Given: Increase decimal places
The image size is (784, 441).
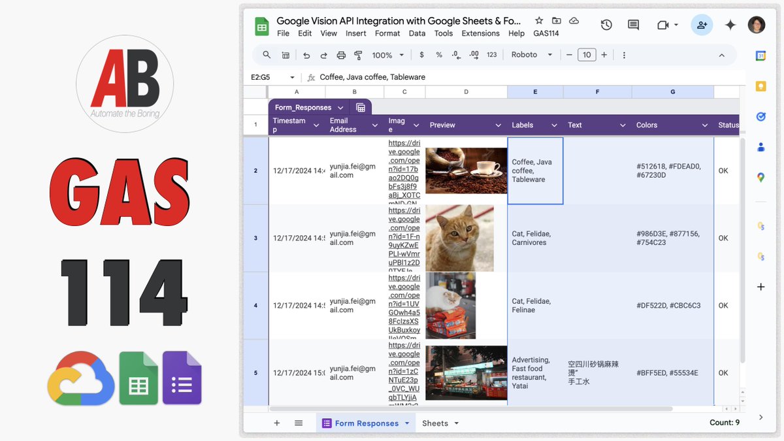Looking at the screenshot, I should pos(474,55).
